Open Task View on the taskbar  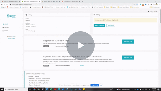(x=30, y=89)
